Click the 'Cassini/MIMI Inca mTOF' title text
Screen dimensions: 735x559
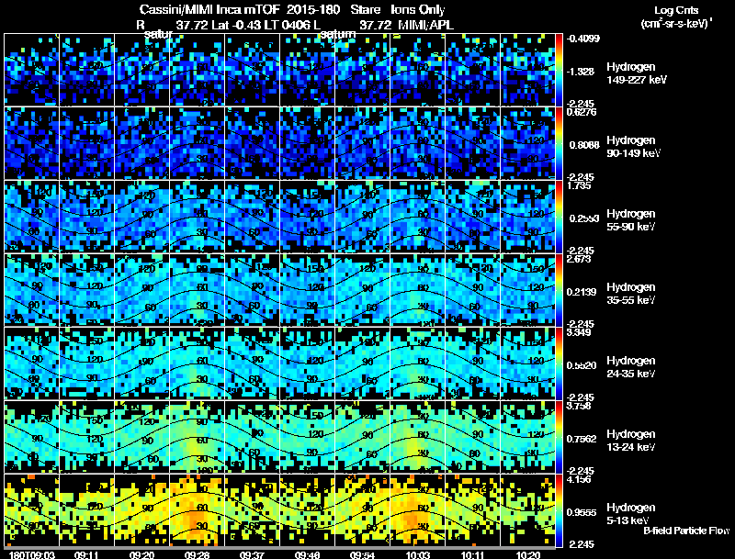tap(209, 10)
